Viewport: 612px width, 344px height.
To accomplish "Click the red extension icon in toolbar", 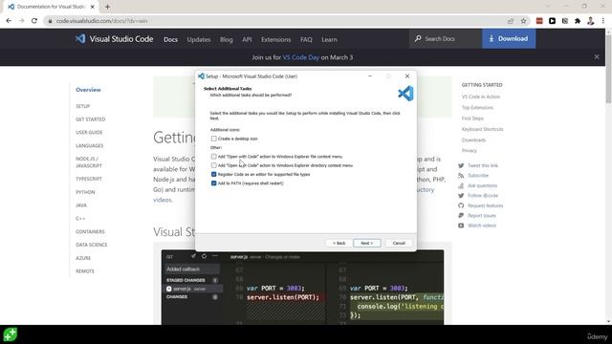I will [539, 21].
